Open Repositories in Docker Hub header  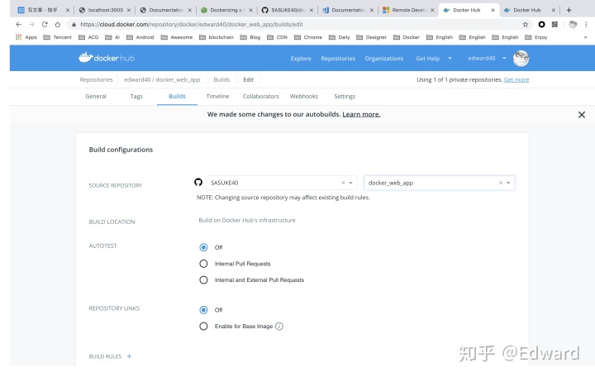coord(338,59)
